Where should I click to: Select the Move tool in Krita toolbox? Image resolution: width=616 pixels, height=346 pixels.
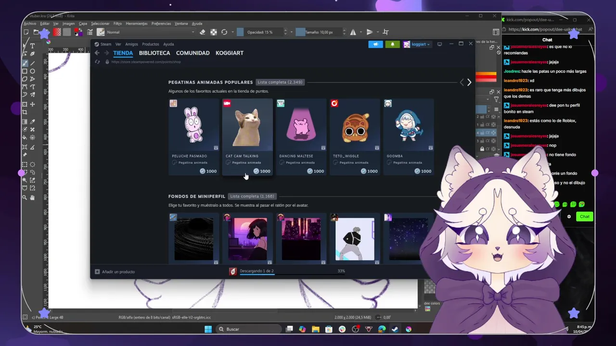32,104
